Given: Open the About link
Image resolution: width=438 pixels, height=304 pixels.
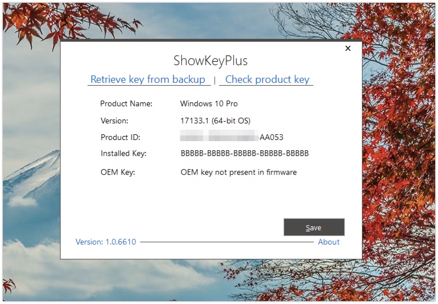Looking at the screenshot, I should (x=329, y=242).
